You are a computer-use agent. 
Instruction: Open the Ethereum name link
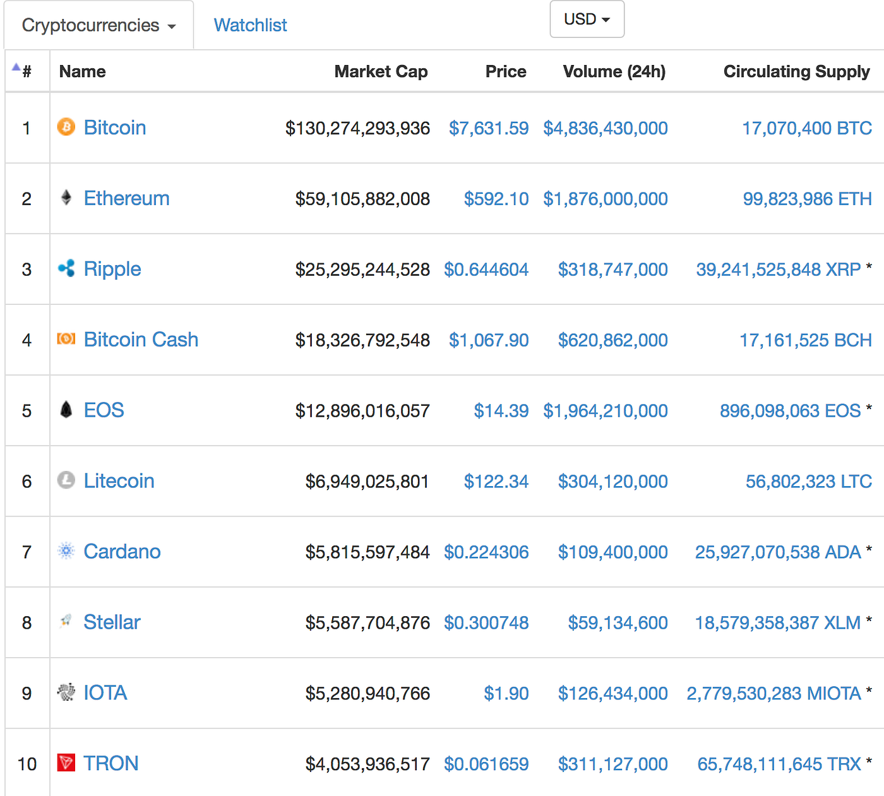pos(127,198)
